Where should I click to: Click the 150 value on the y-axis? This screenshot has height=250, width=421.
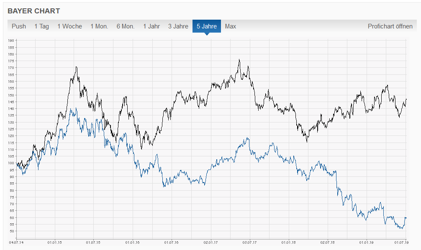point(11,95)
